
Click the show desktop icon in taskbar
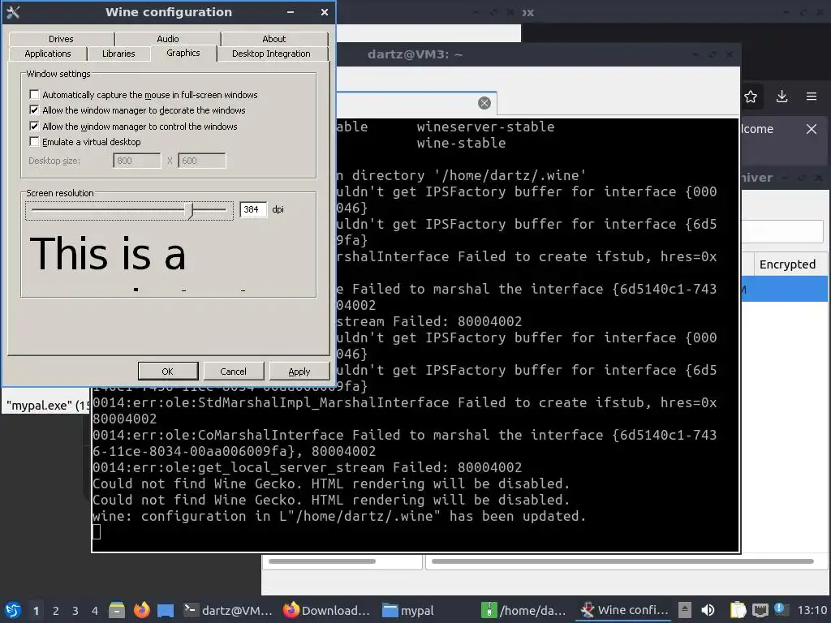[x=166, y=610]
